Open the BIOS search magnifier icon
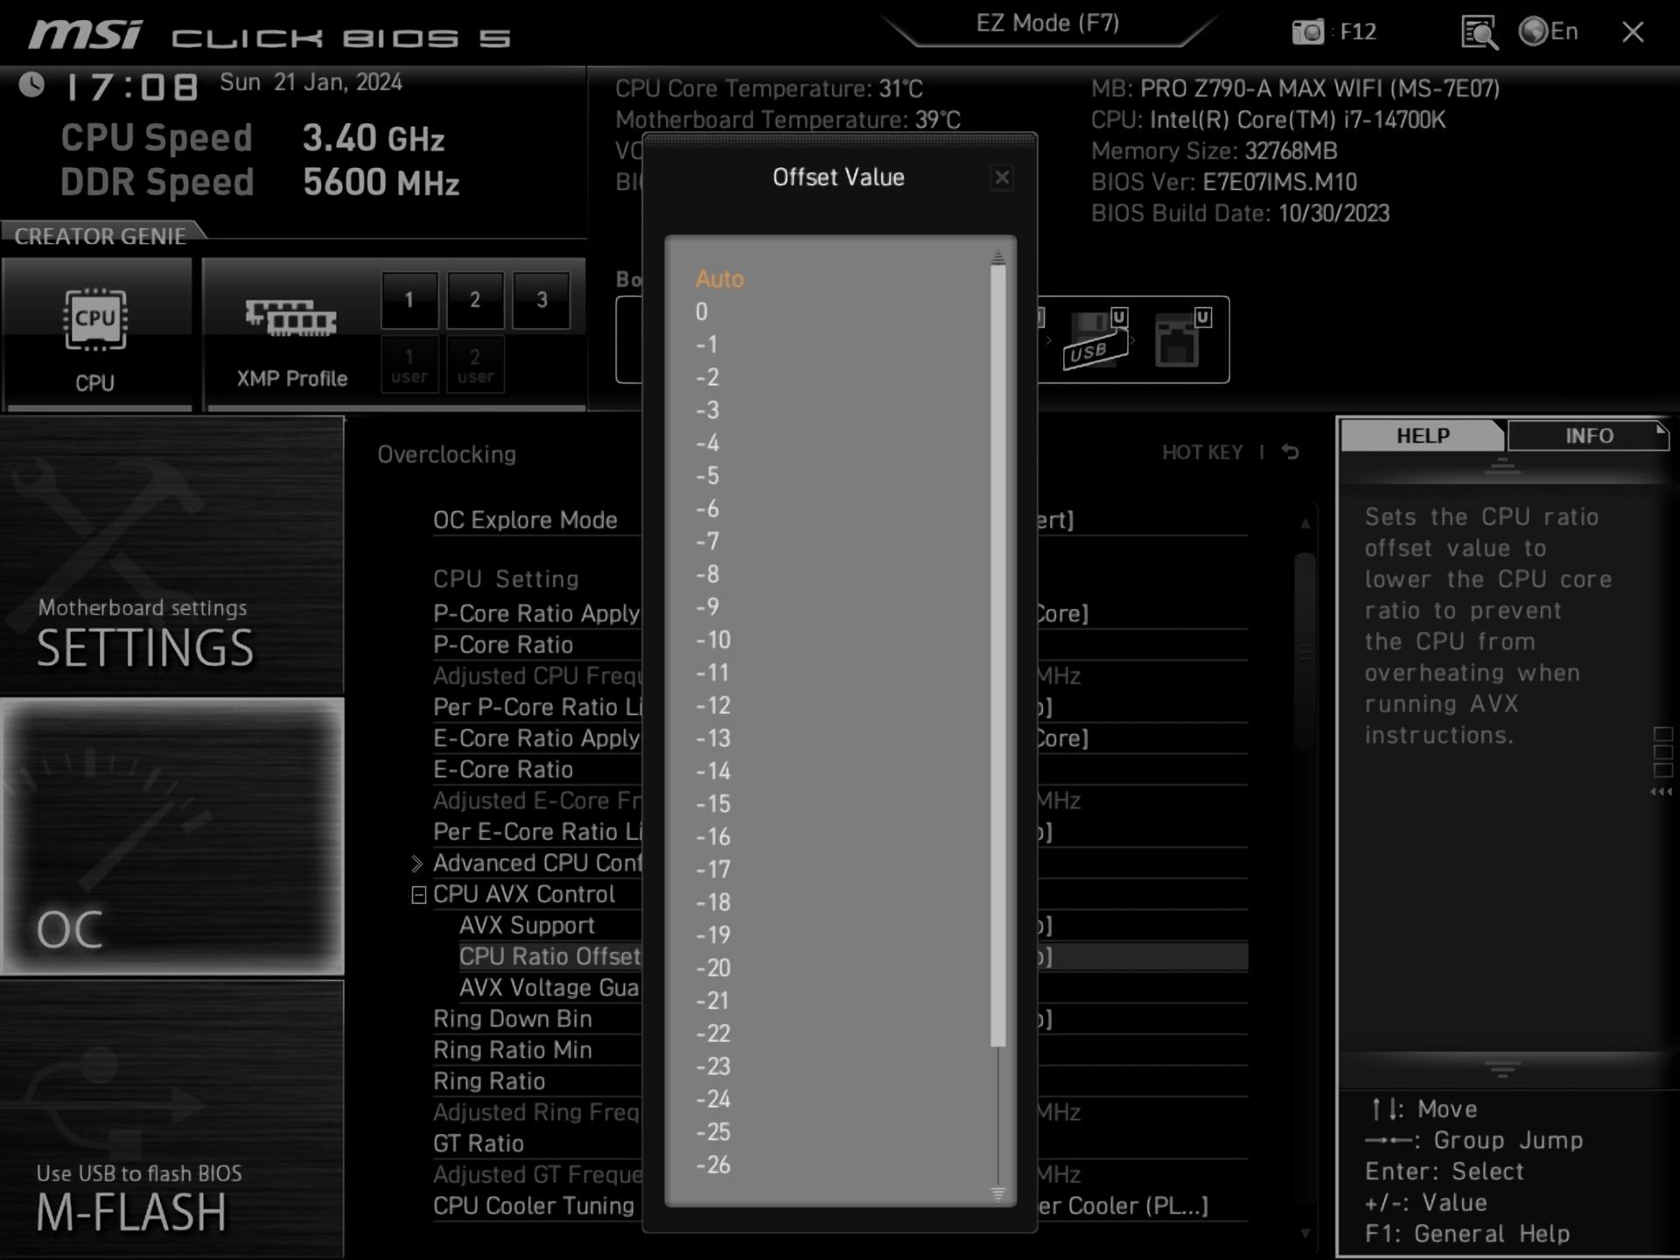 (x=1479, y=33)
